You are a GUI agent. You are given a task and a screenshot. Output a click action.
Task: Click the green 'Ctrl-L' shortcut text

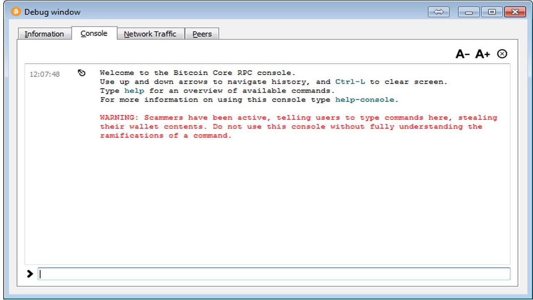click(350, 82)
